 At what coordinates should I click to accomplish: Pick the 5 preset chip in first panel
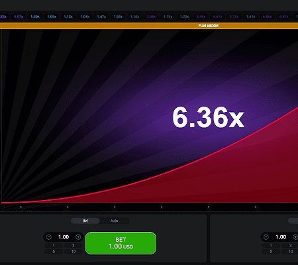tap(54, 251)
